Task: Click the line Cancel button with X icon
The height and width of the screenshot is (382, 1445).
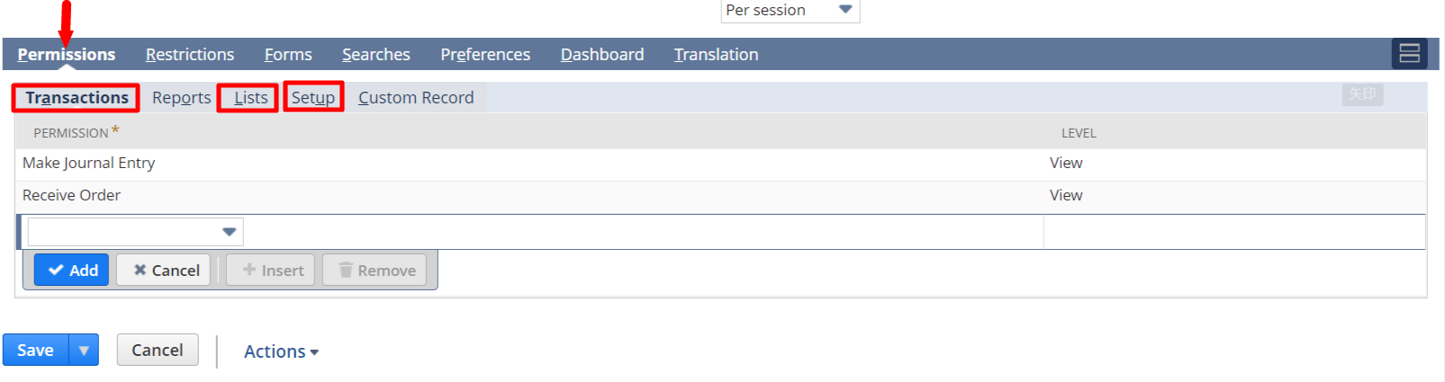Action: tap(164, 270)
